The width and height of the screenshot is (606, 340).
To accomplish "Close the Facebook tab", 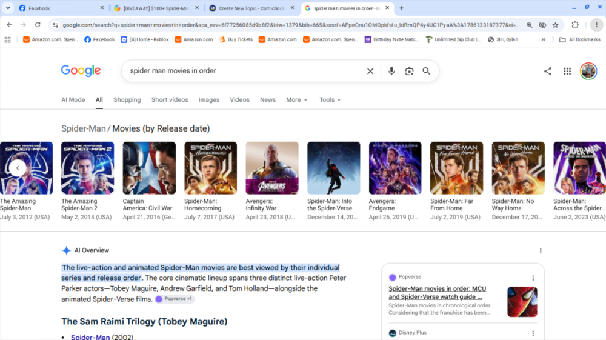I will click(x=102, y=8).
